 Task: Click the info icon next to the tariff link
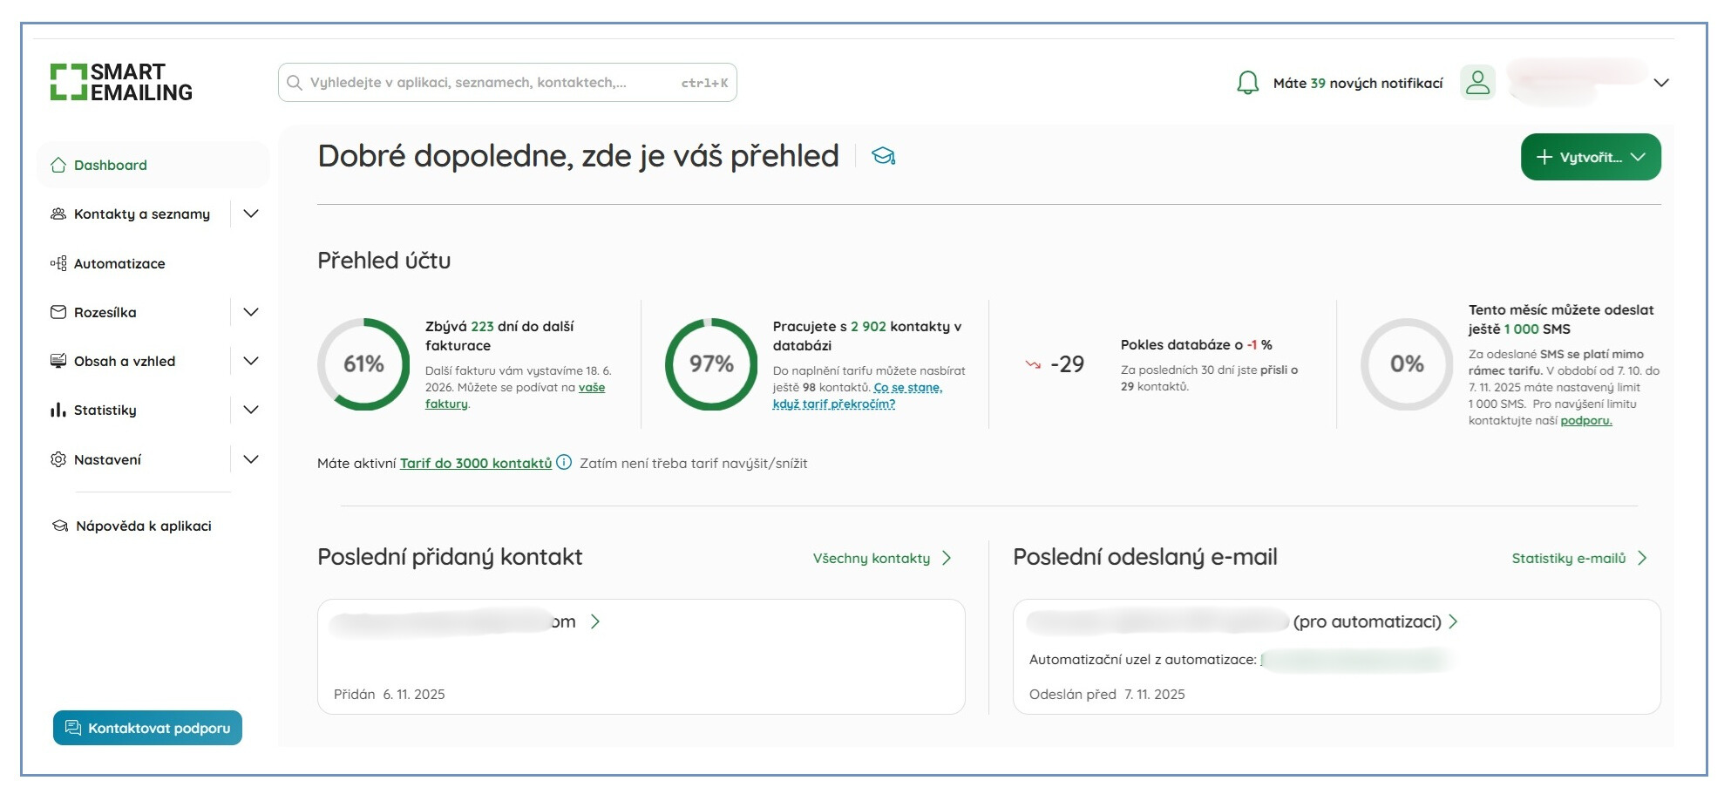(x=564, y=463)
